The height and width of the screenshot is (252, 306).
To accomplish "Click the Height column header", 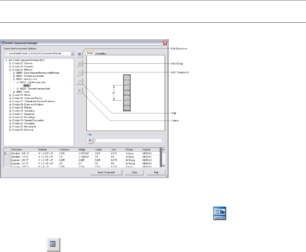I will coord(86,149).
